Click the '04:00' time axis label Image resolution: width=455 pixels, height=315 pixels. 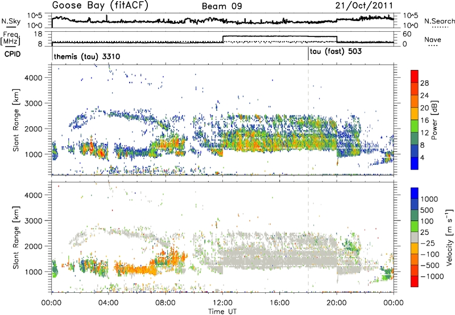tap(108, 302)
